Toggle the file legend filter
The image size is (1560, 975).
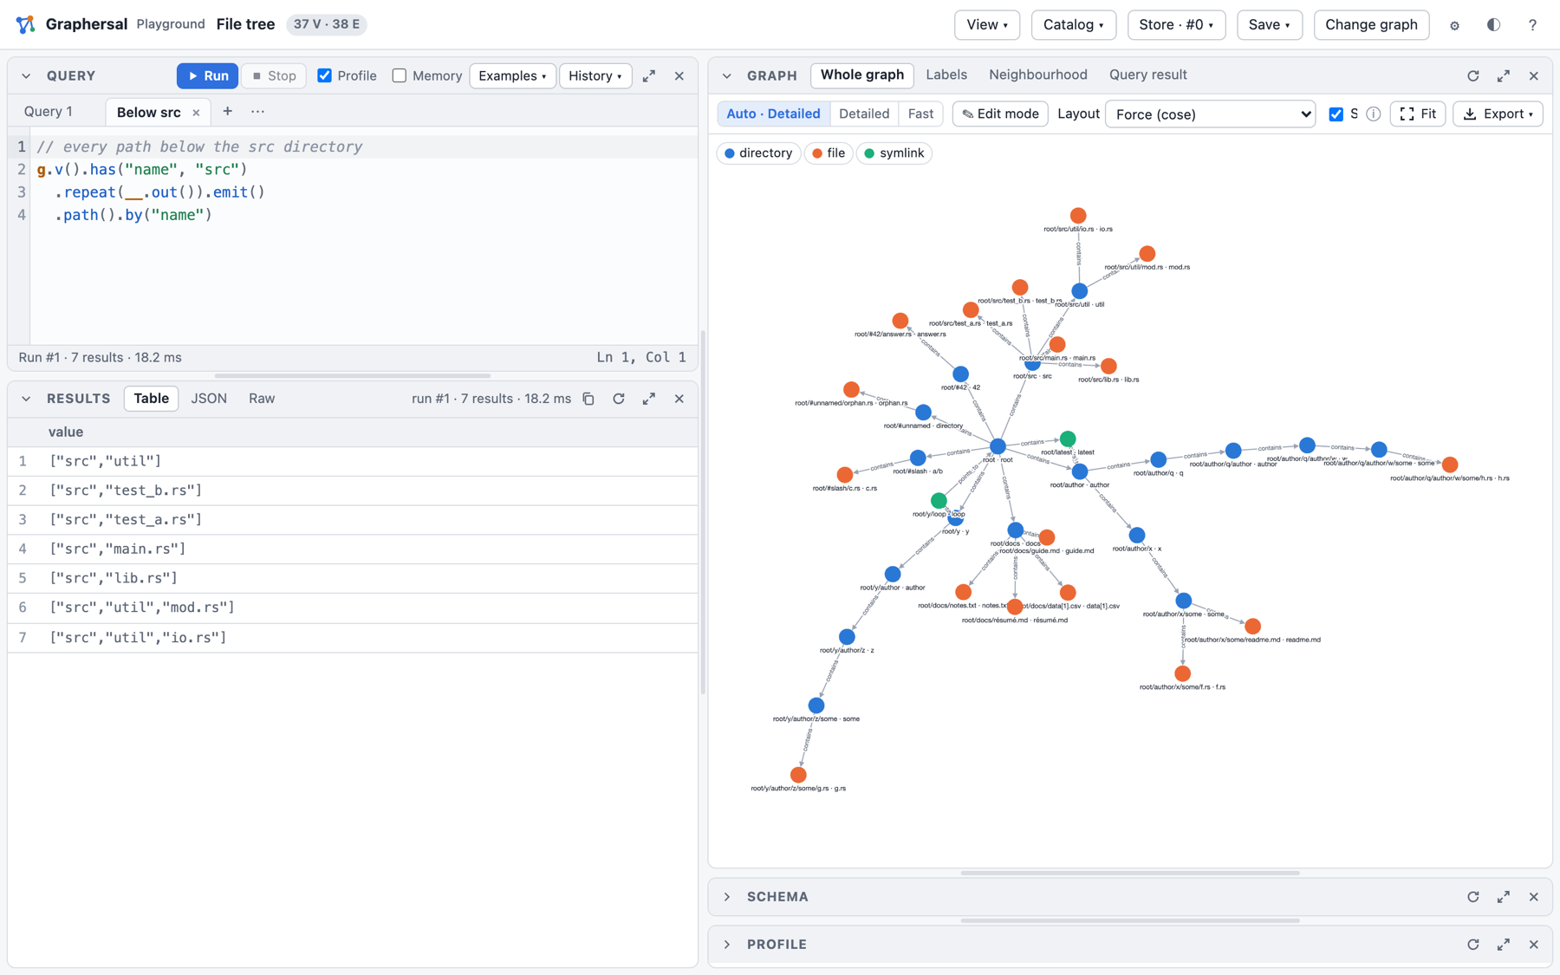pos(829,153)
